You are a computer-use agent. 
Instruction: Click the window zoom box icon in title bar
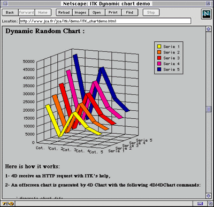(208, 4)
